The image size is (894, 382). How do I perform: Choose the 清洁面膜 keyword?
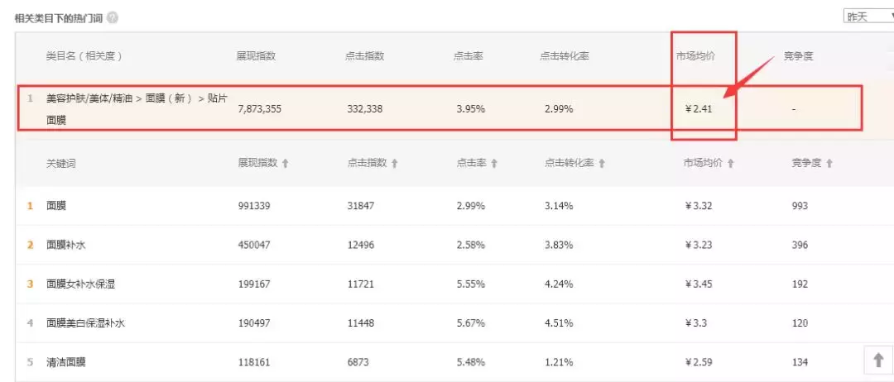[68, 361]
